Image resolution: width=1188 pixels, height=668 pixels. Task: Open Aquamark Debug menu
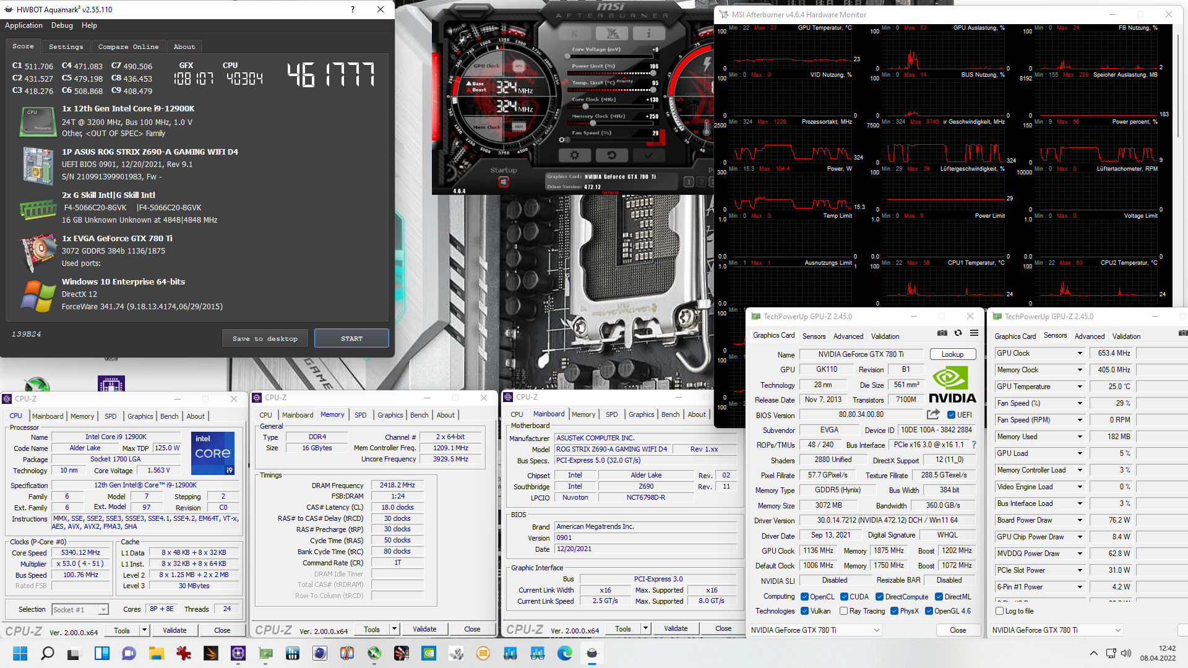tap(62, 25)
